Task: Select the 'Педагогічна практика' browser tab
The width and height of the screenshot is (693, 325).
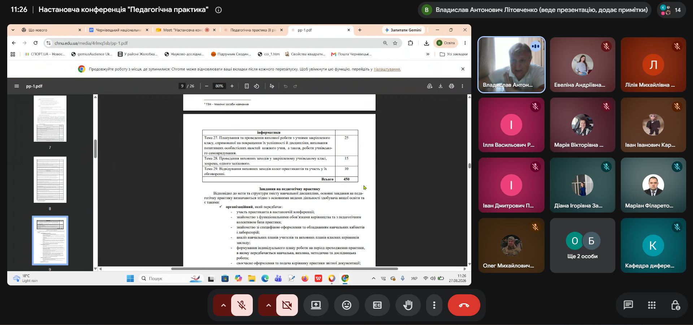Action: [253, 30]
